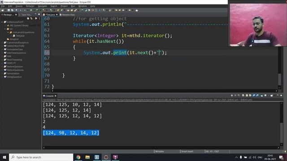Click the last toolbar icon after navigation arrows
This screenshot has width=287, height=161.
[137, 10]
